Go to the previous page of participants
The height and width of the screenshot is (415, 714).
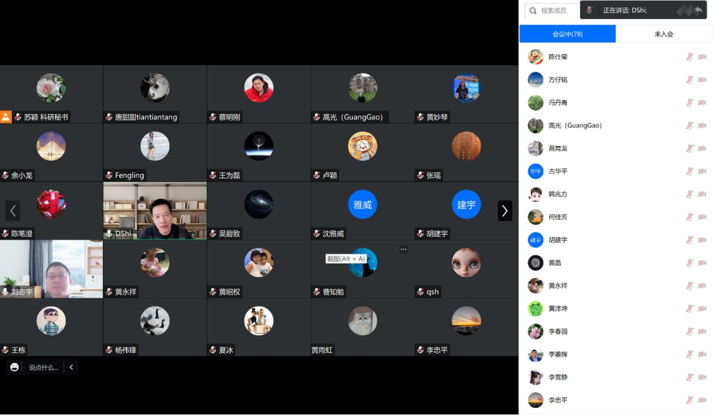coord(13,211)
